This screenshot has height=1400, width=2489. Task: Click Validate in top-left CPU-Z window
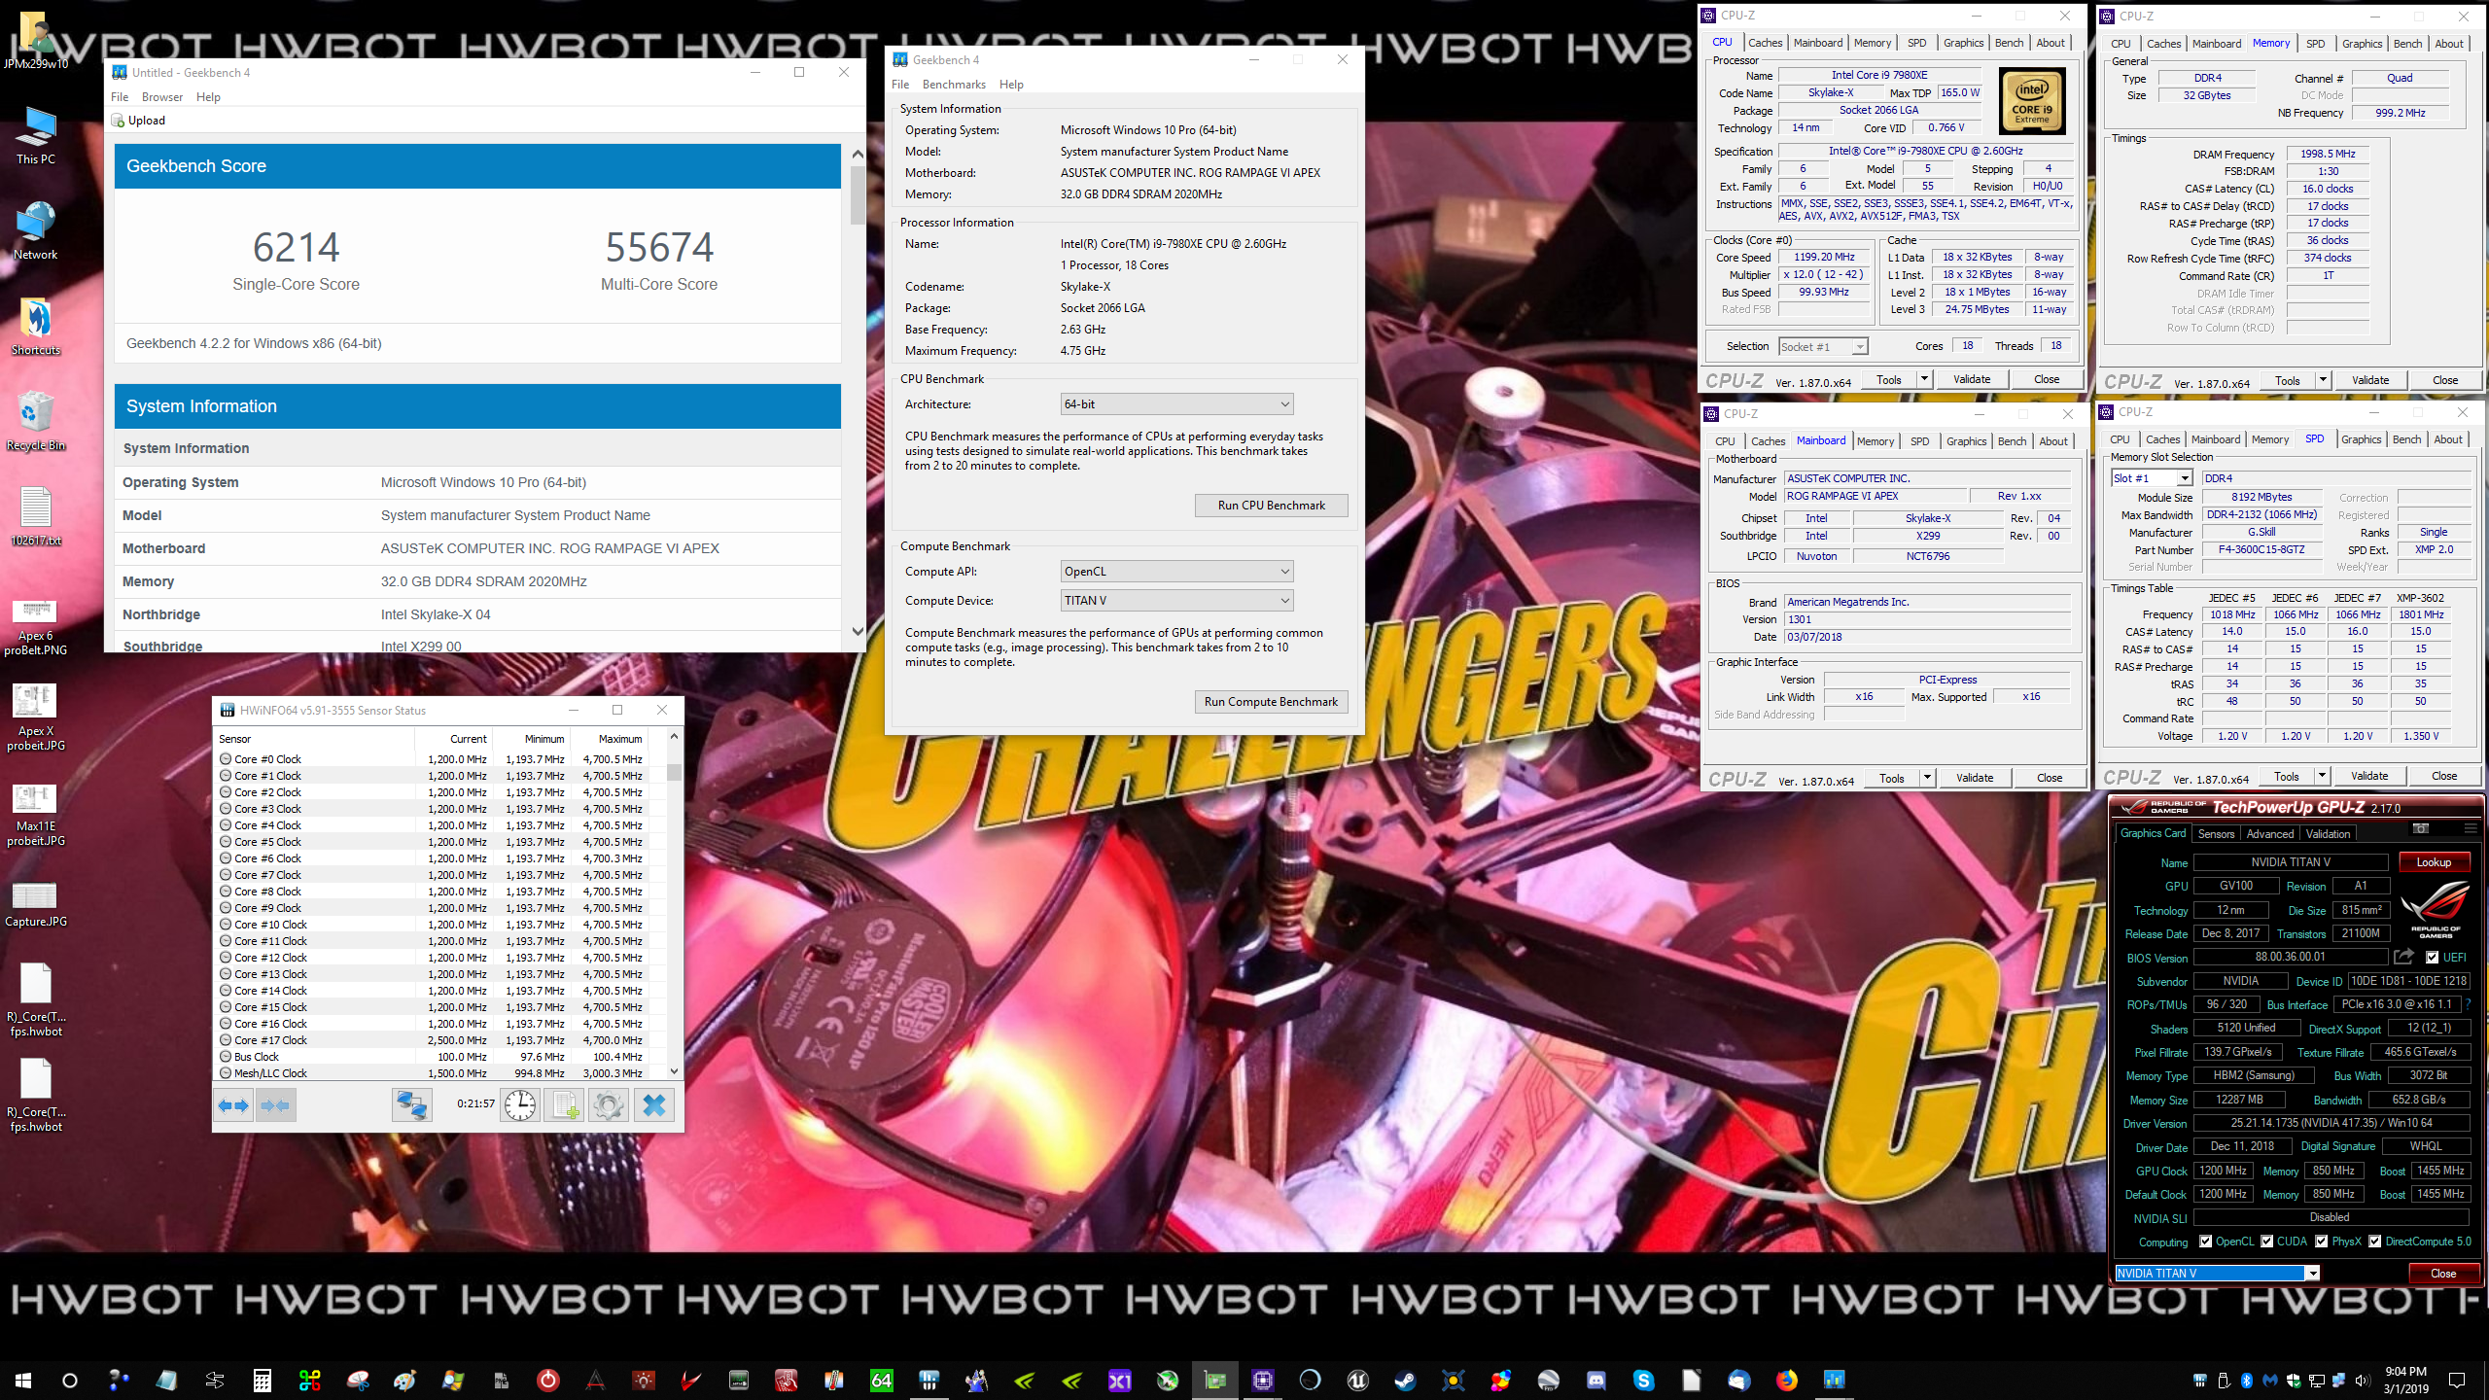(x=1972, y=379)
